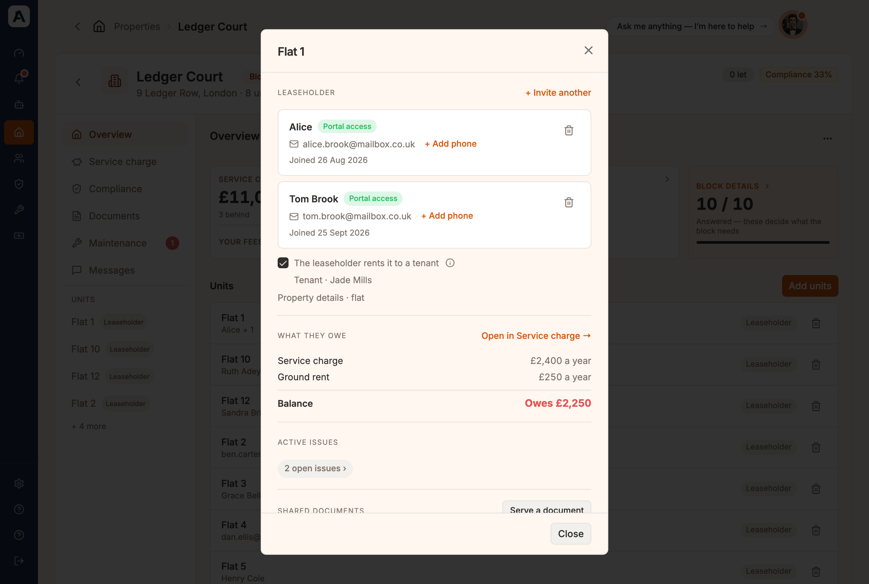This screenshot has height=584, width=869.
Task: Delete leaseholder Alice with trash icon
Action: (569, 130)
